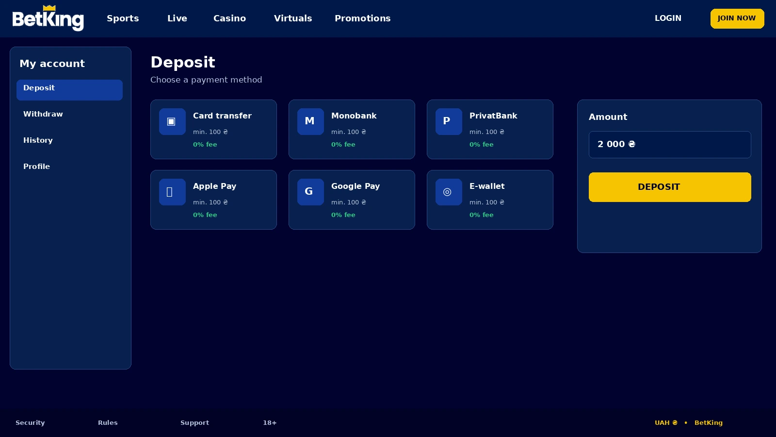Viewport: 776px width, 437px height.
Task: Click the BetKing footer text
Action: tap(709, 423)
